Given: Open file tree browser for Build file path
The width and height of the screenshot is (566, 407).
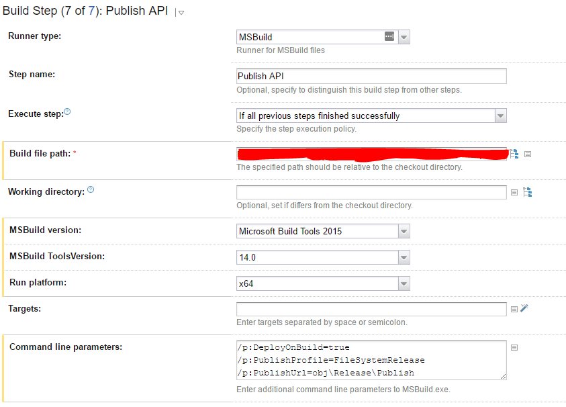Looking at the screenshot, I should pyautogui.click(x=514, y=154).
